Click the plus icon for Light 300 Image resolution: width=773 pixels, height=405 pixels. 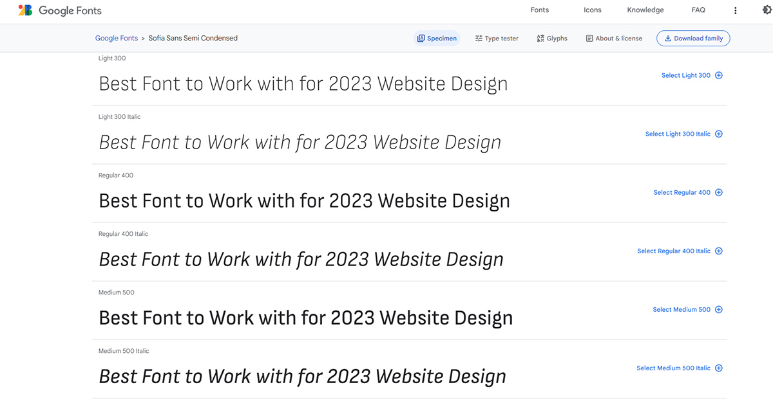tap(719, 75)
